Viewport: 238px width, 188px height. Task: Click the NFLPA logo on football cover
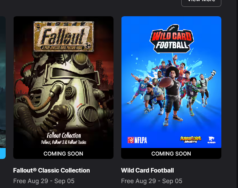pyautogui.click(x=137, y=140)
